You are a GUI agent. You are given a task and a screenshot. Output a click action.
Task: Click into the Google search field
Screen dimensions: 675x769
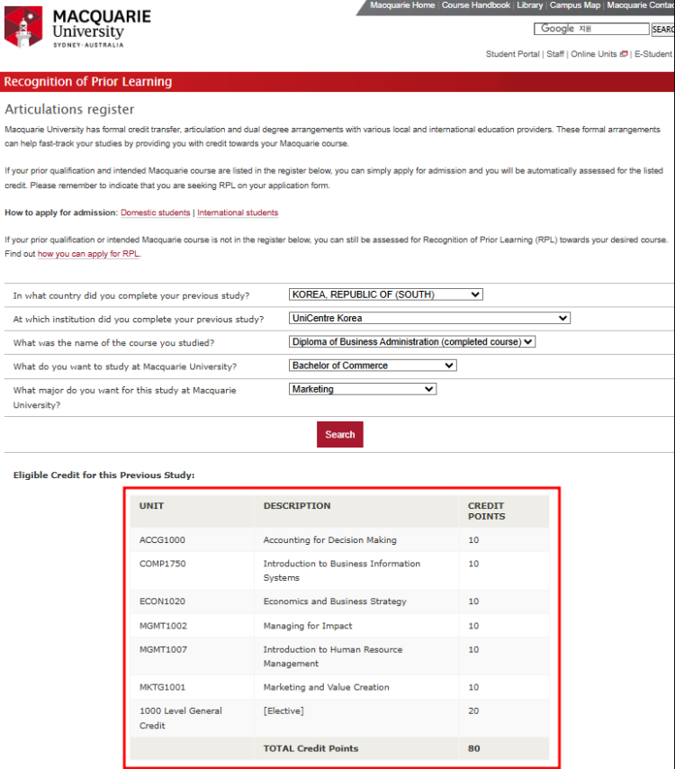[x=591, y=29]
